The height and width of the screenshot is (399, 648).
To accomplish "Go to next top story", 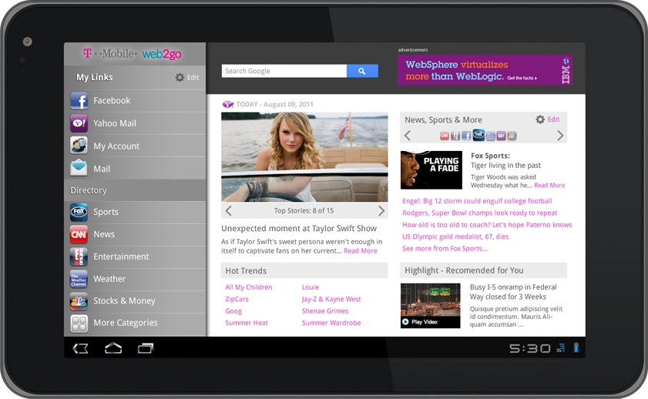I will pyautogui.click(x=381, y=211).
